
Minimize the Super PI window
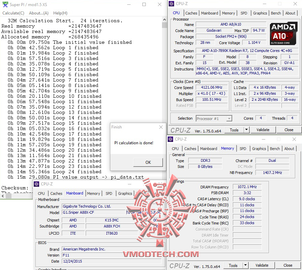(129, 4)
